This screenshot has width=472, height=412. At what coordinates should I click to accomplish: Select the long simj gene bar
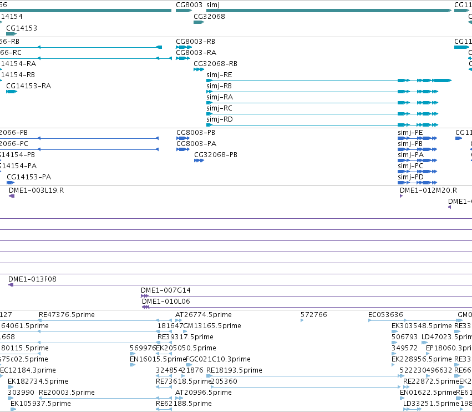point(329,11)
